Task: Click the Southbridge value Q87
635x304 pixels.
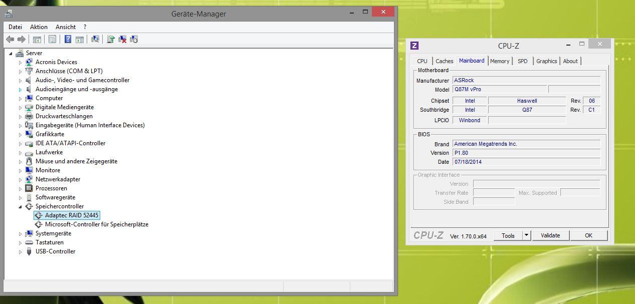Action: coord(527,110)
